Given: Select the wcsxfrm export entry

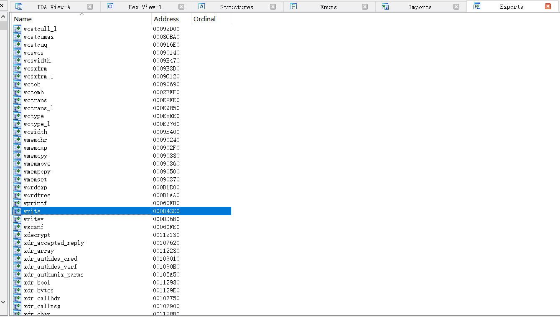Looking at the screenshot, I should click(35, 68).
